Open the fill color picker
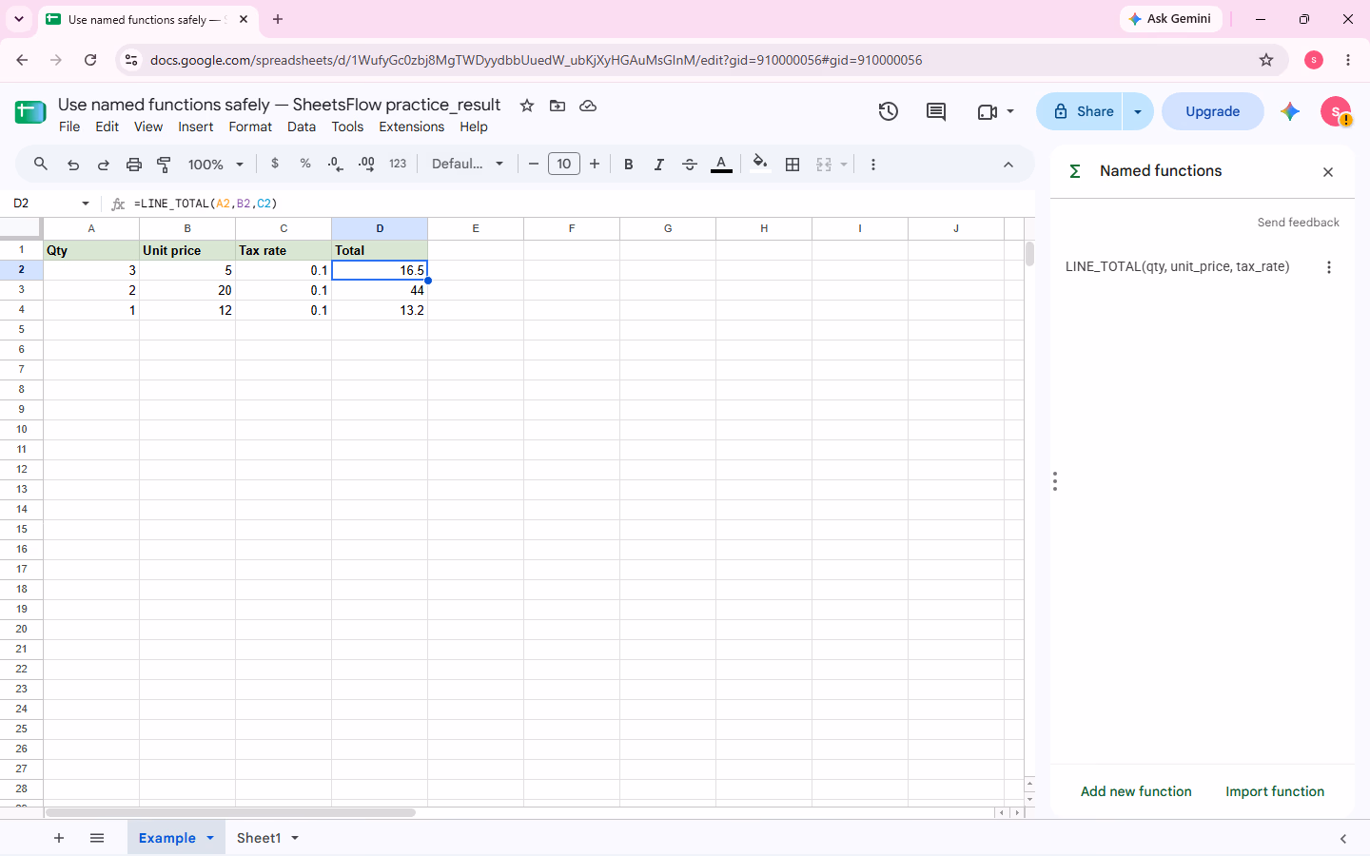 click(759, 164)
